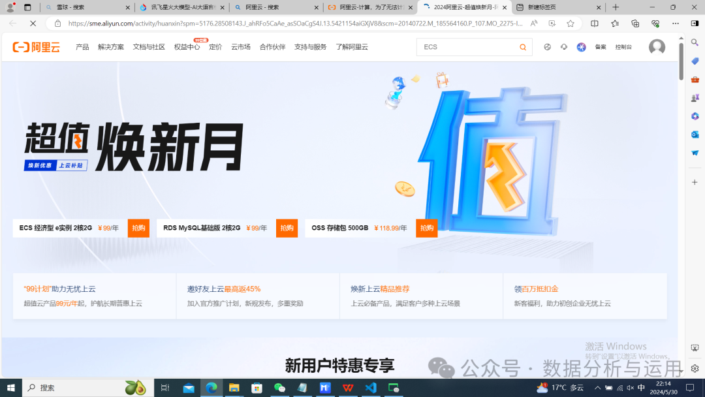
Task: Click the page vertical scrollbar thumb
Action: (x=681, y=61)
